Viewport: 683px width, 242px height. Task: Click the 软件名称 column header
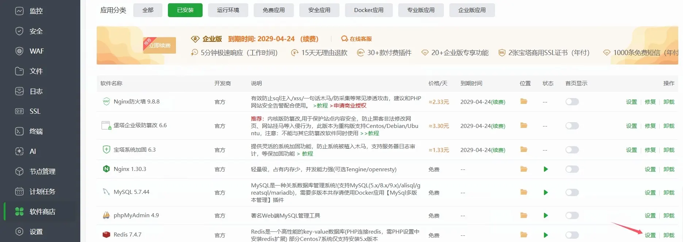(x=111, y=83)
